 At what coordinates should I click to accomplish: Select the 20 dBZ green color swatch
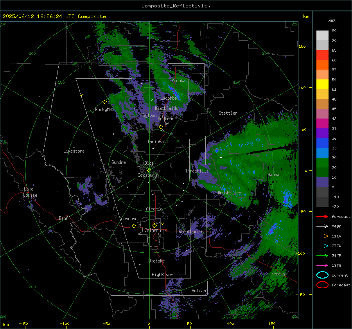click(322, 163)
